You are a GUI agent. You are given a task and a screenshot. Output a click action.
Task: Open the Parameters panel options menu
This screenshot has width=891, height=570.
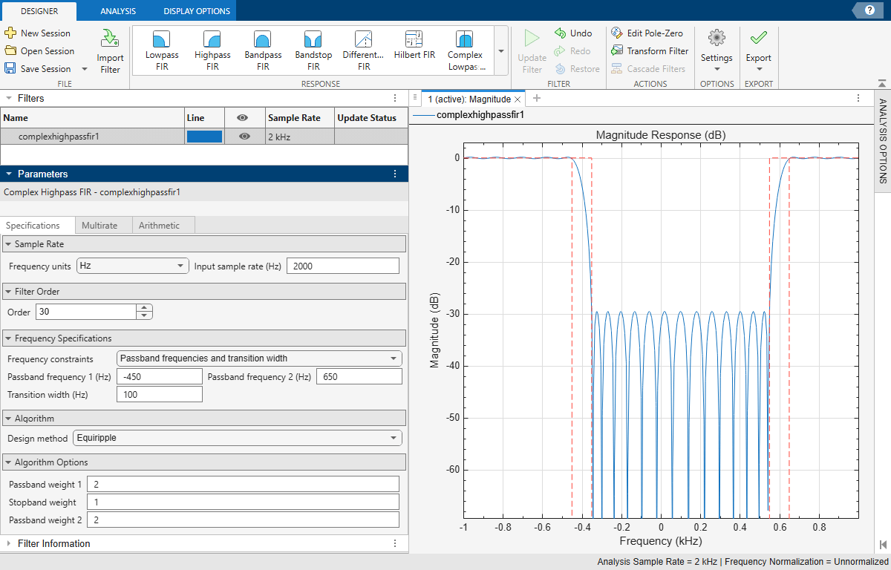[x=396, y=174]
